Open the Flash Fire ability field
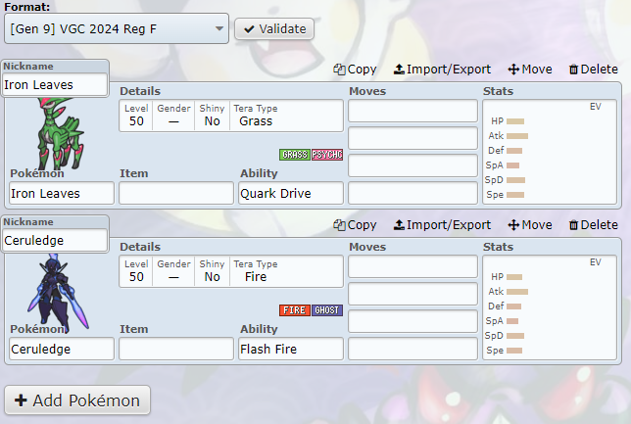Viewport: 631px width, 424px height. pyautogui.click(x=291, y=349)
